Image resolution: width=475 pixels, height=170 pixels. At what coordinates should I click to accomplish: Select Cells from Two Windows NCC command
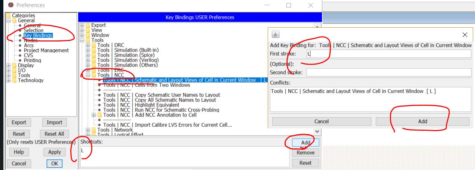(146, 85)
